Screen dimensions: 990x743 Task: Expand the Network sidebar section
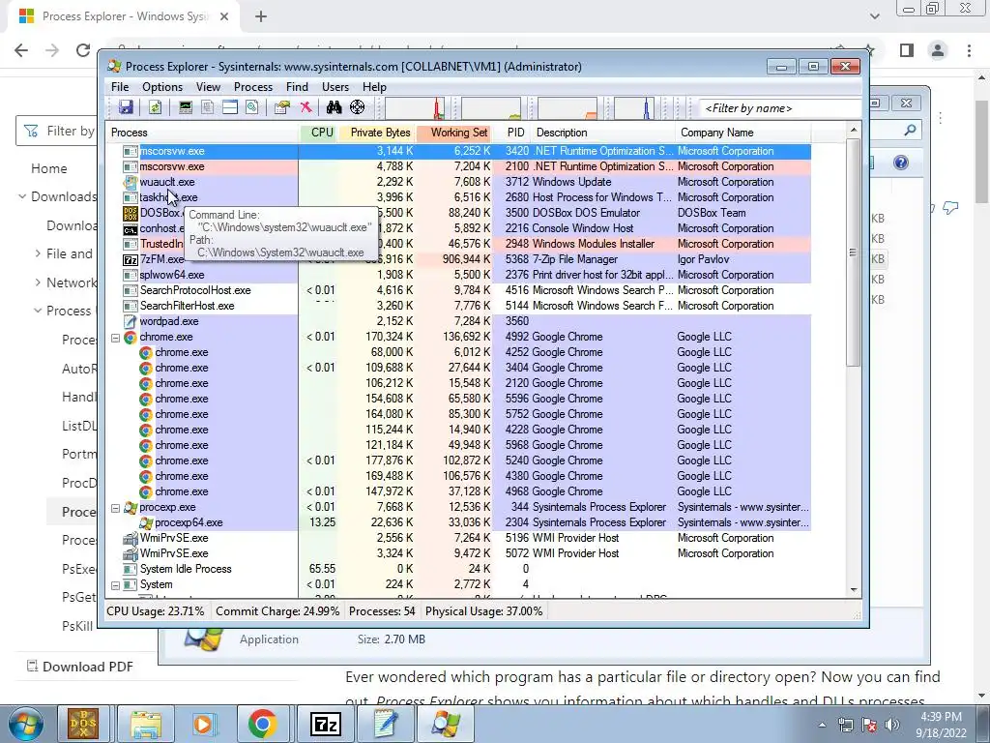(x=38, y=282)
